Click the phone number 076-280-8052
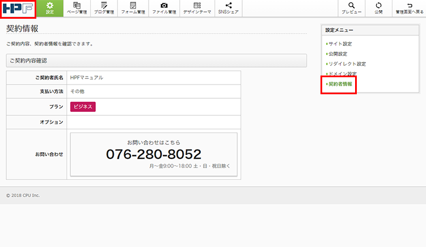The width and height of the screenshot is (426, 247). [x=153, y=154]
